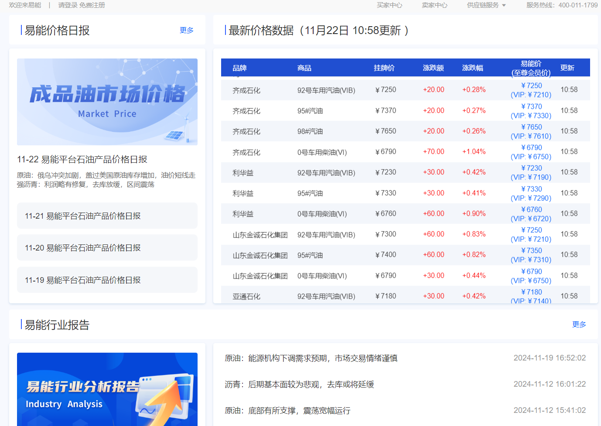Click the 更新 column header
Screen dimensions: 601x426
(x=567, y=68)
